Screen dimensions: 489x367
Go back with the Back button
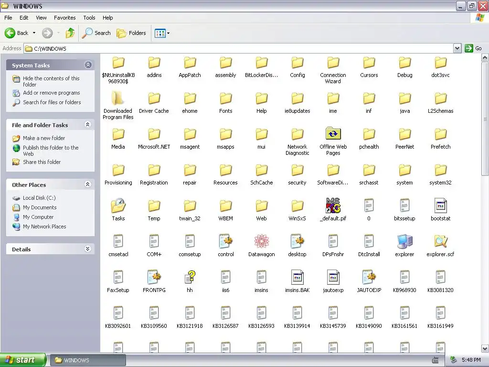(16, 33)
